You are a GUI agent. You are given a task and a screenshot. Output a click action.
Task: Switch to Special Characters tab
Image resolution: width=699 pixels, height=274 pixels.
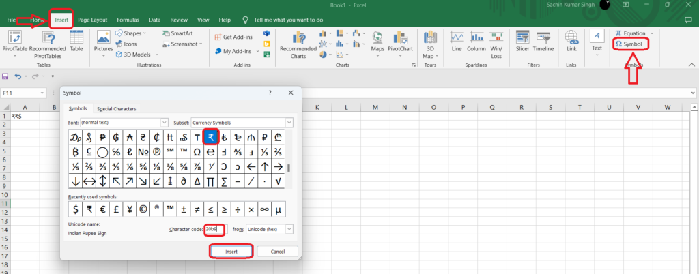point(117,109)
